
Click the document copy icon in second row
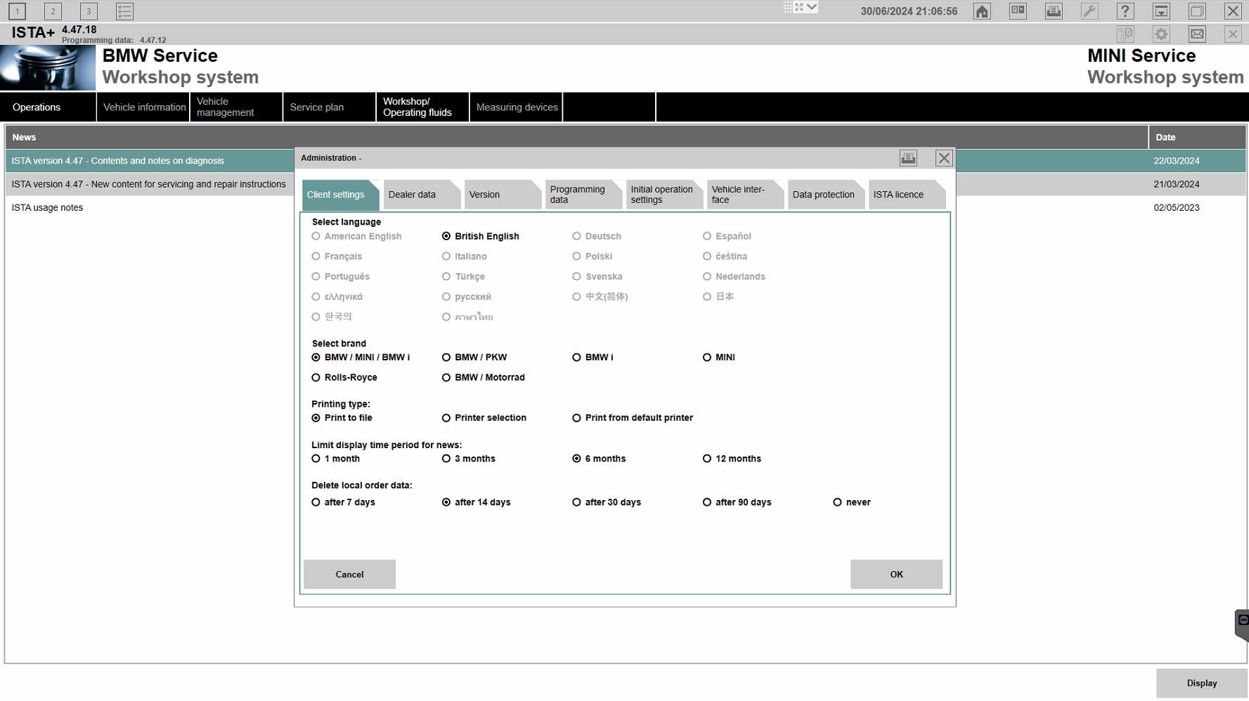tap(1125, 34)
